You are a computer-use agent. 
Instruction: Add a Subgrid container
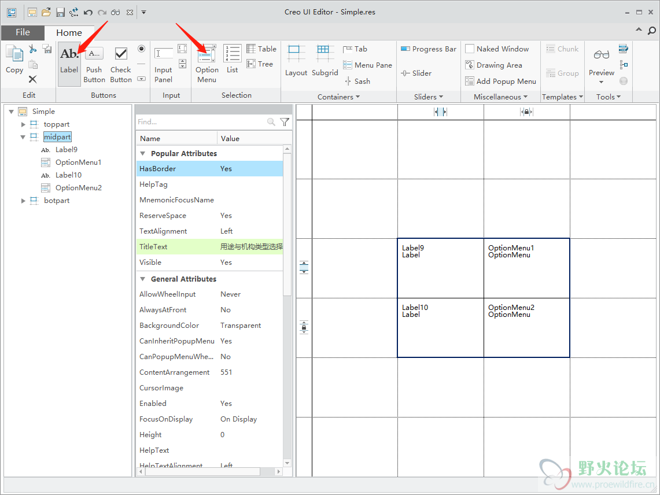pyautogui.click(x=325, y=61)
